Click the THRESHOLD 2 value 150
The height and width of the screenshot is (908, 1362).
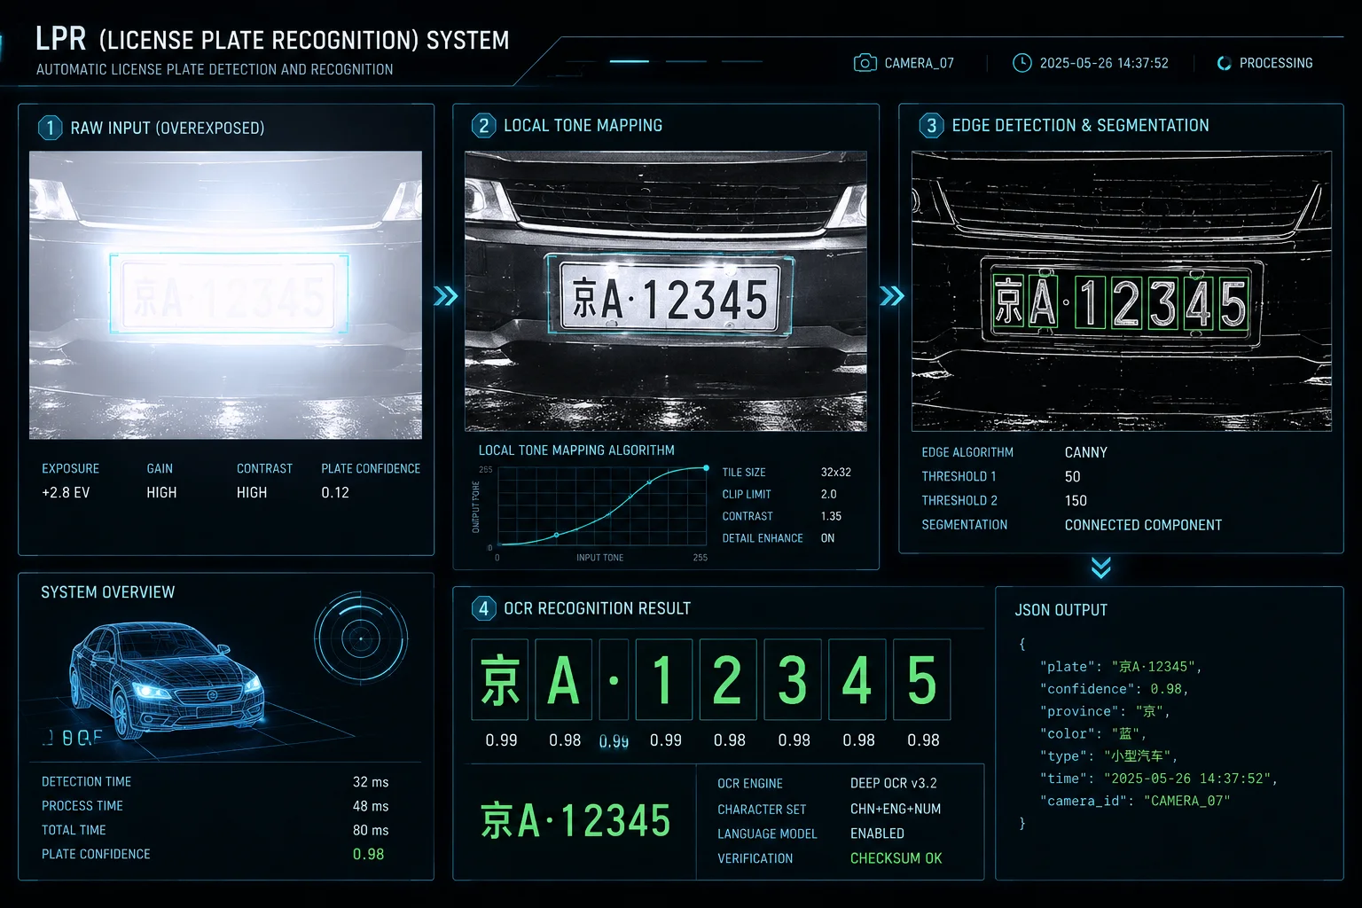click(1076, 501)
